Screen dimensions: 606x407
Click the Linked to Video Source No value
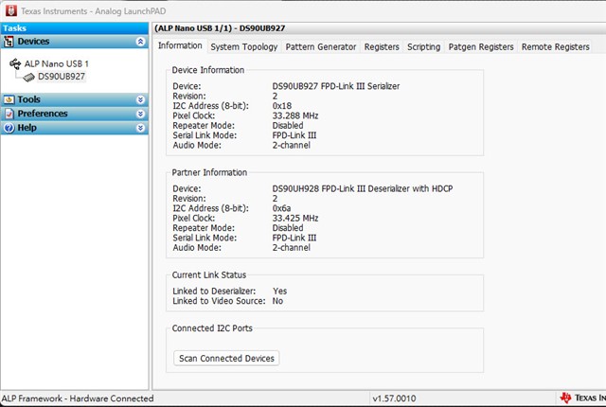click(x=277, y=301)
